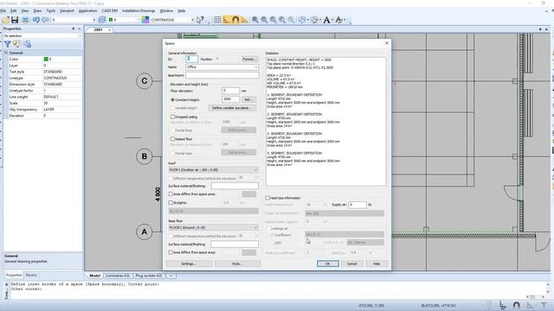Switch to Plug sockets A2L layout tab
This screenshot has height=311, width=554.
149,276
